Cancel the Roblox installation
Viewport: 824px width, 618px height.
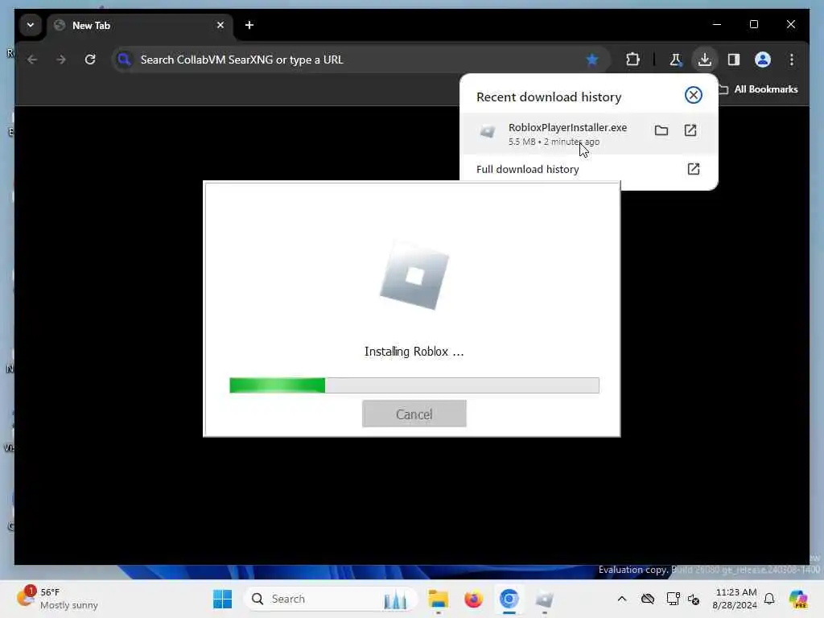[x=414, y=414]
